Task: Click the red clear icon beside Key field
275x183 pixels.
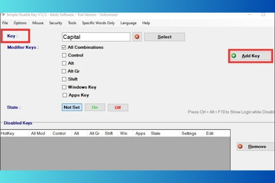Action: click(137, 37)
